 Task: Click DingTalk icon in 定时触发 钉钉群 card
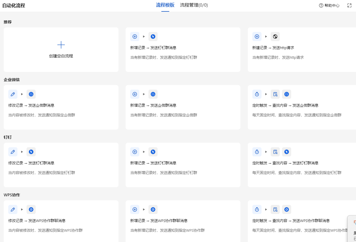[287, 152]
